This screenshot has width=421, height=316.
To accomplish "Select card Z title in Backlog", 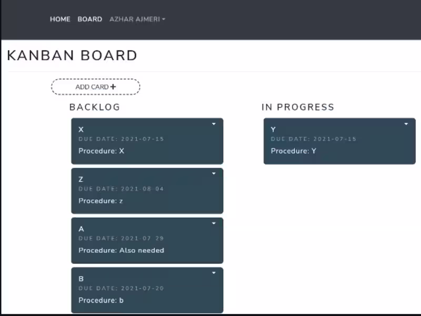I will point(81,179).
